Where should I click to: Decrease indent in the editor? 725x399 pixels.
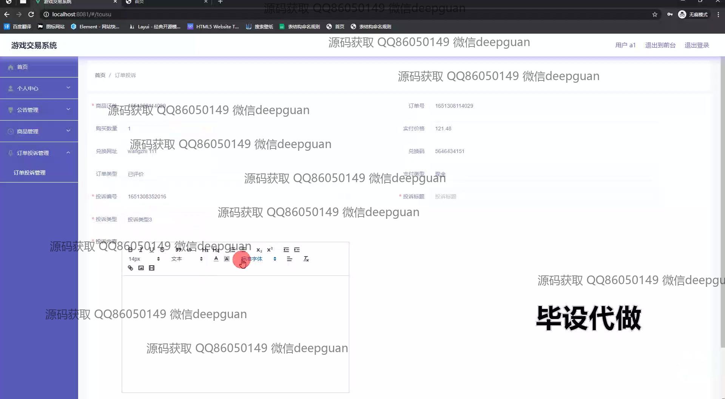coord(286,250)
